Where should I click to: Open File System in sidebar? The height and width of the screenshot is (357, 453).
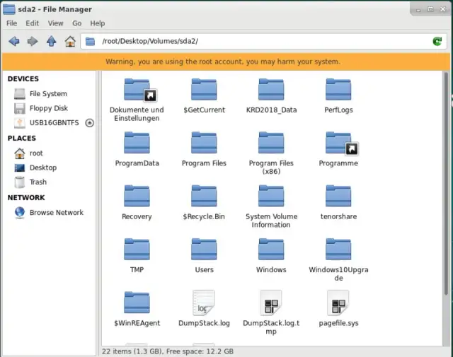click(x=47, y=94)
